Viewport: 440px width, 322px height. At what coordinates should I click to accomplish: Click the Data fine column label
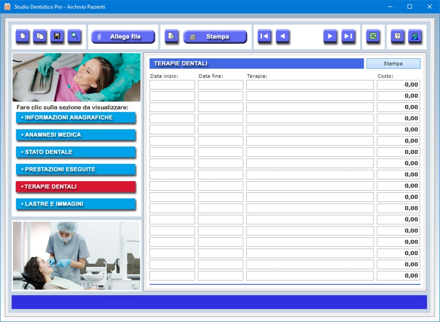click(x=211, y=76)
